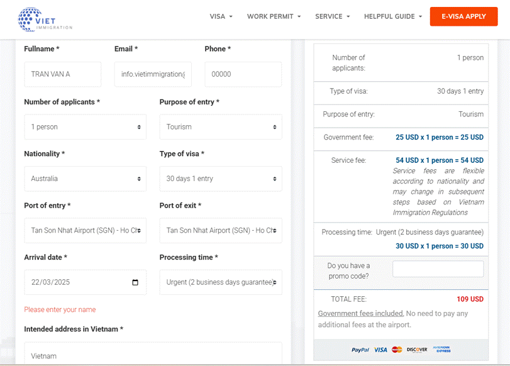
Task: Click the American Express icon
Action: tap(441, 350)
